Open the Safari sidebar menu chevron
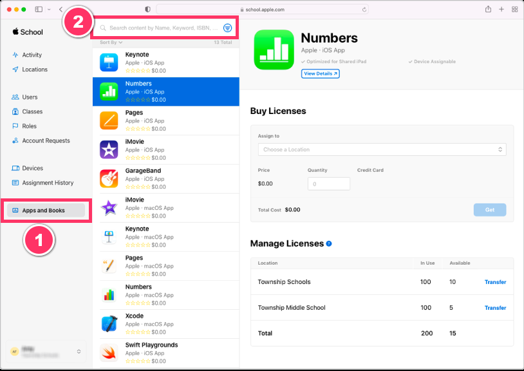Viewport: 524px width, 371px height. pyautogui.click(x=49, y=10)
